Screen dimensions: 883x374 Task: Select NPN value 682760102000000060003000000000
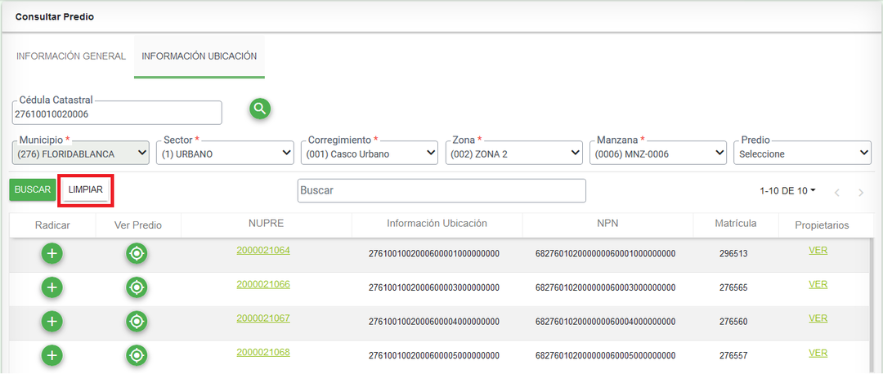click(x=605, y=288)
